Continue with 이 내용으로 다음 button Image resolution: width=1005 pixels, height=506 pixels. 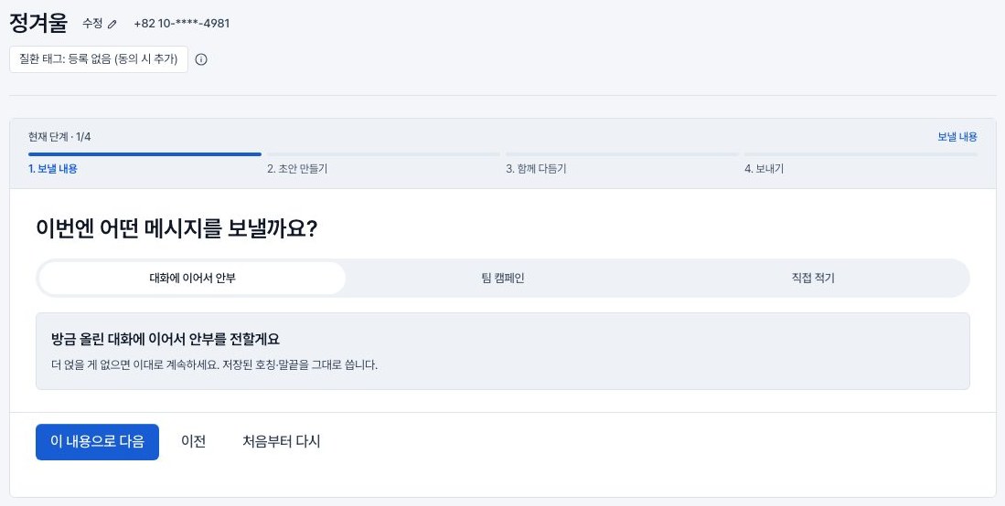98,442
